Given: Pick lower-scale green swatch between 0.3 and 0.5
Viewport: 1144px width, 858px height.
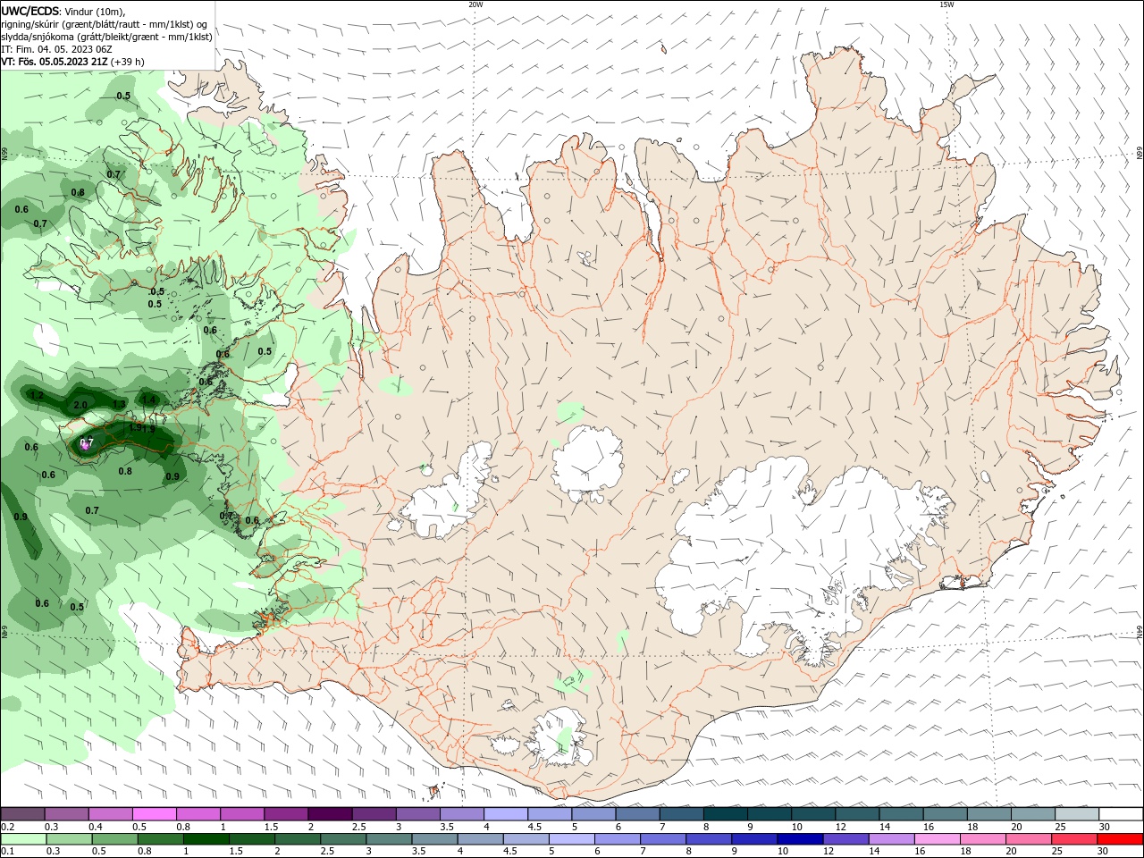Looking at the screenshot, I should 69,839.
